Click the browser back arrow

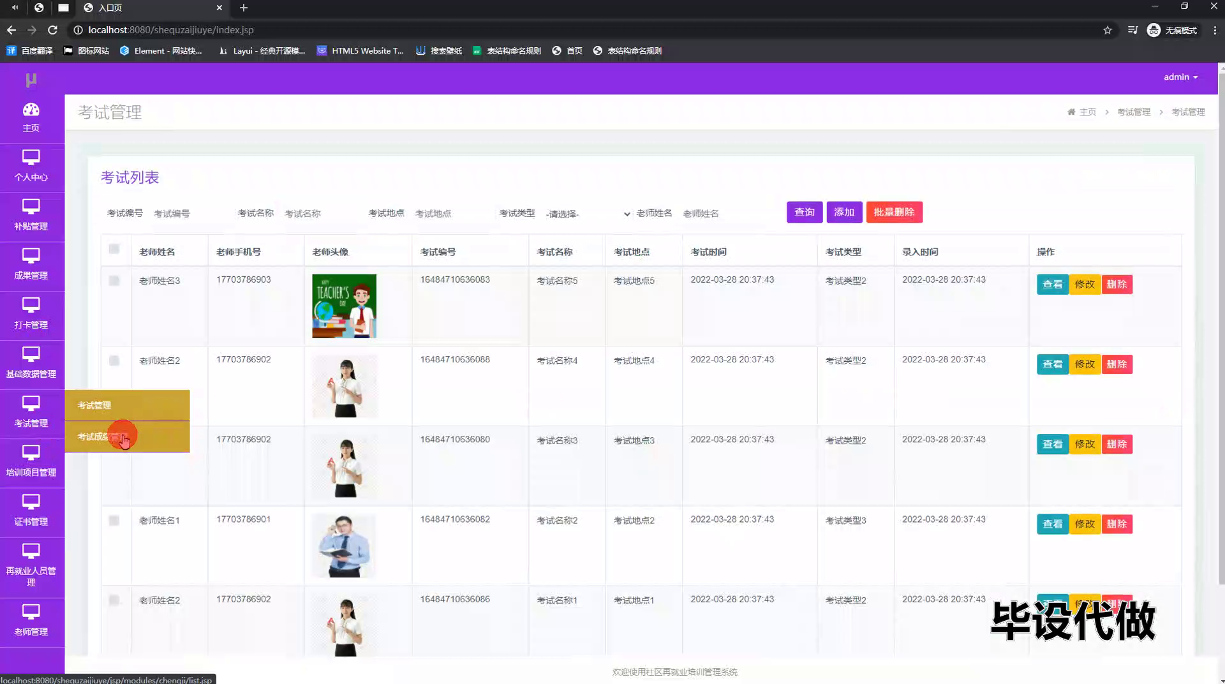(x=11, y=30)
